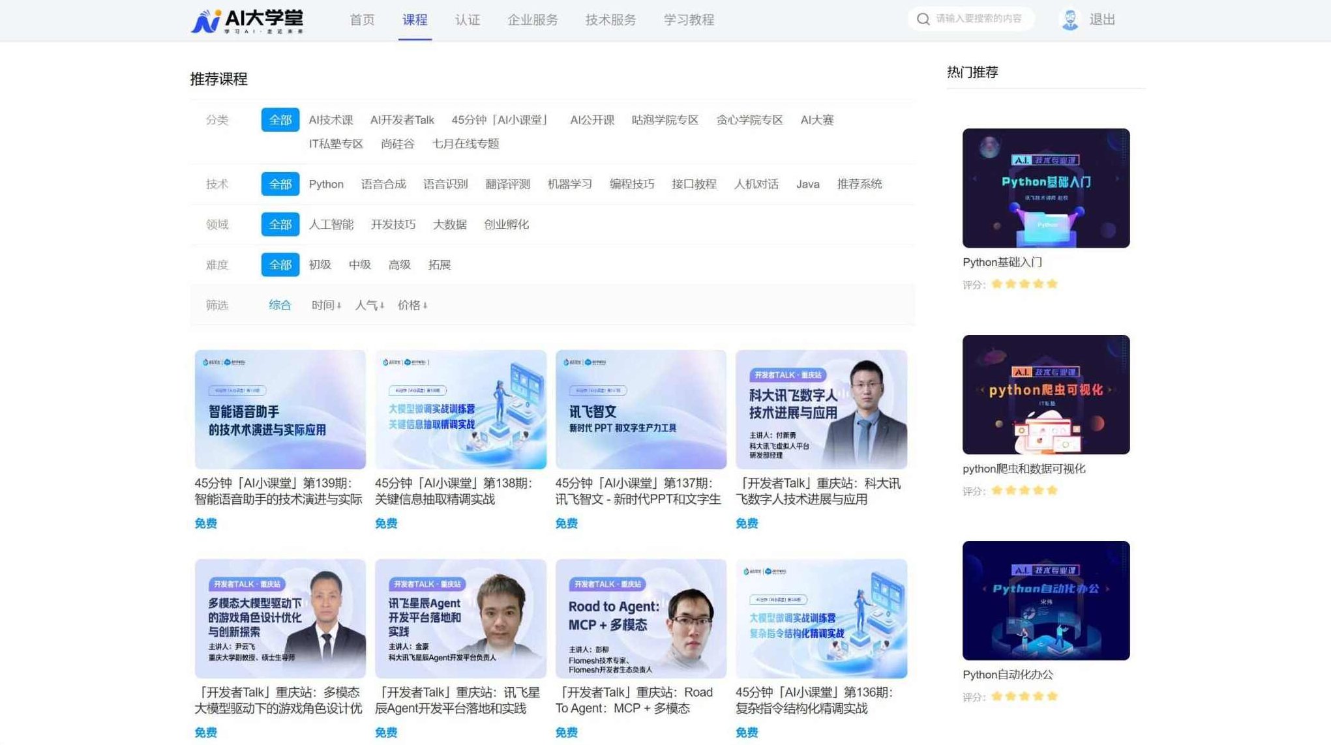Open Python自动化办公 recommended thumbnail

(1046, 600)
